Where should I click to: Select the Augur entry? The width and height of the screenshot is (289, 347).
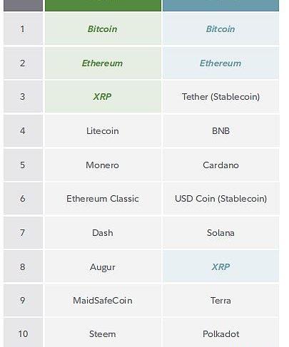103,266
